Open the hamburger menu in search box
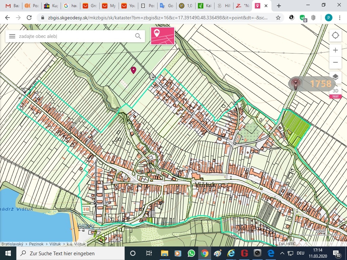The height and width of the screenshot is (260, 347). pos(12,36)
